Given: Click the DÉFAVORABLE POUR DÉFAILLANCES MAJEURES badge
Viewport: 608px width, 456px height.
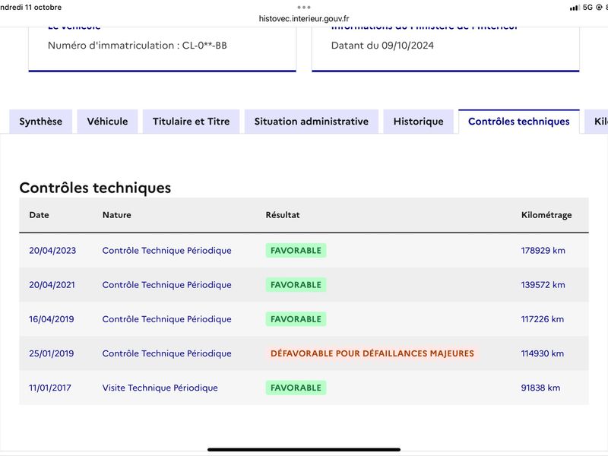Looking at the screenshot, I should (372, 353).
